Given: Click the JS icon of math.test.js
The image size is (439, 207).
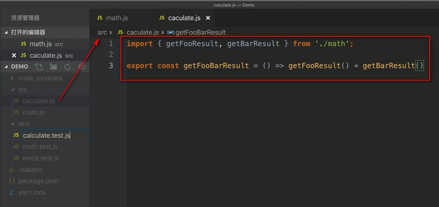Looking at the screenshot, I should click(16, 147).
